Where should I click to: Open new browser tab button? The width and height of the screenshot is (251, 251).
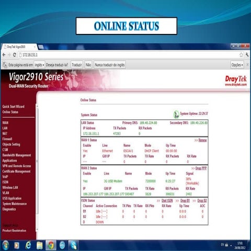(41, 47)
